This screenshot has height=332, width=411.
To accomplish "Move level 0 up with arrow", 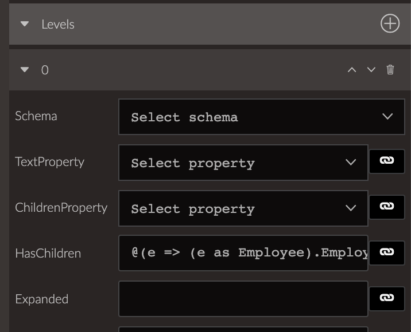I will 352,69.
